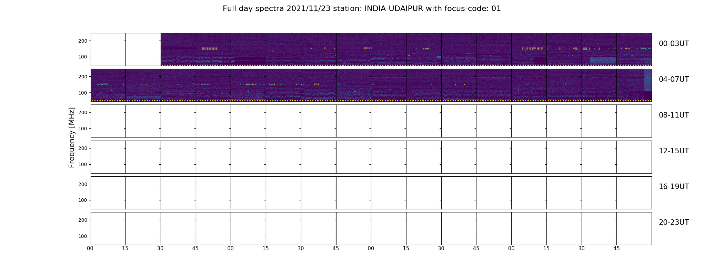Click the 200 tick of the 04-07UT panel
The width and height of the screenshot is (724, 275).
click(x=83, y=77)
